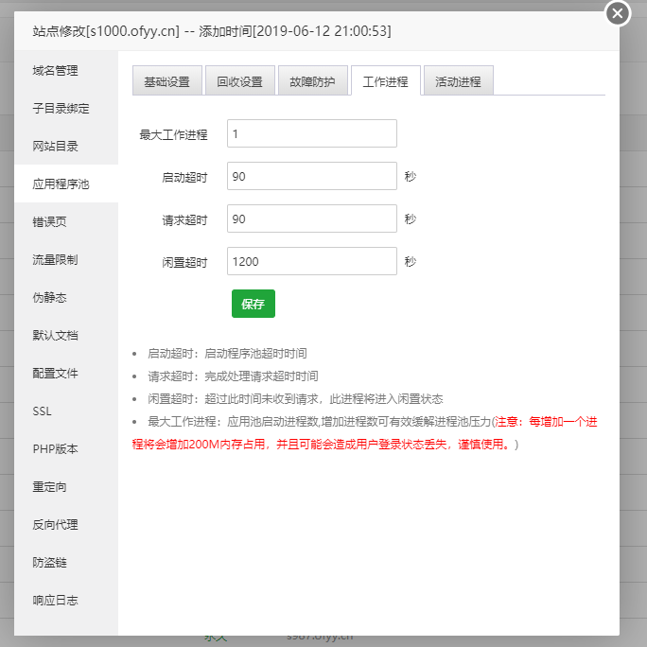Click the 启动超时：启动程序池超时时间 hint line
The image size is (647, 647).
227,354
